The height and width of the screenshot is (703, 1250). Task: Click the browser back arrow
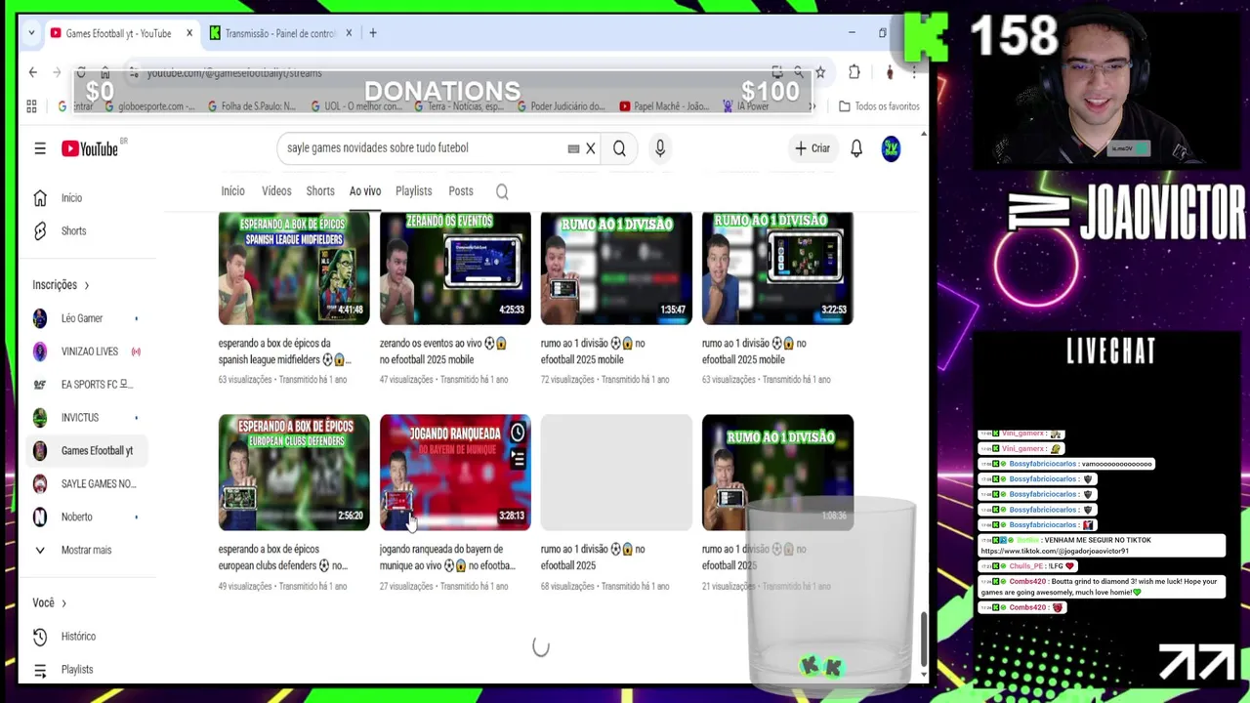coord(33,72)
